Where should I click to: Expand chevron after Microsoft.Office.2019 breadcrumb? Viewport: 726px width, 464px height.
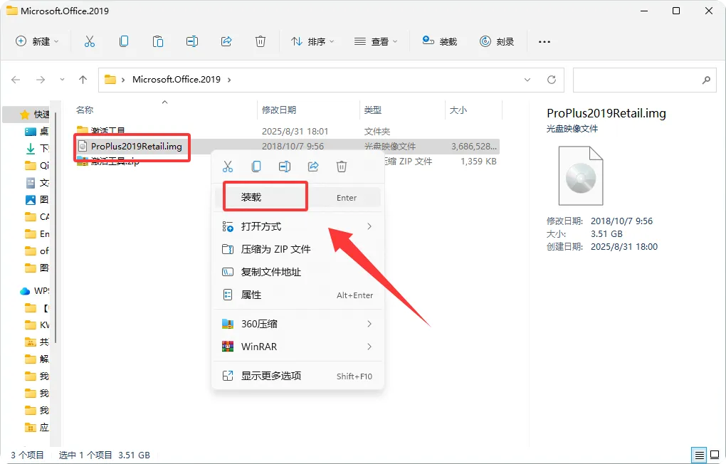click(x=229, y=80)
